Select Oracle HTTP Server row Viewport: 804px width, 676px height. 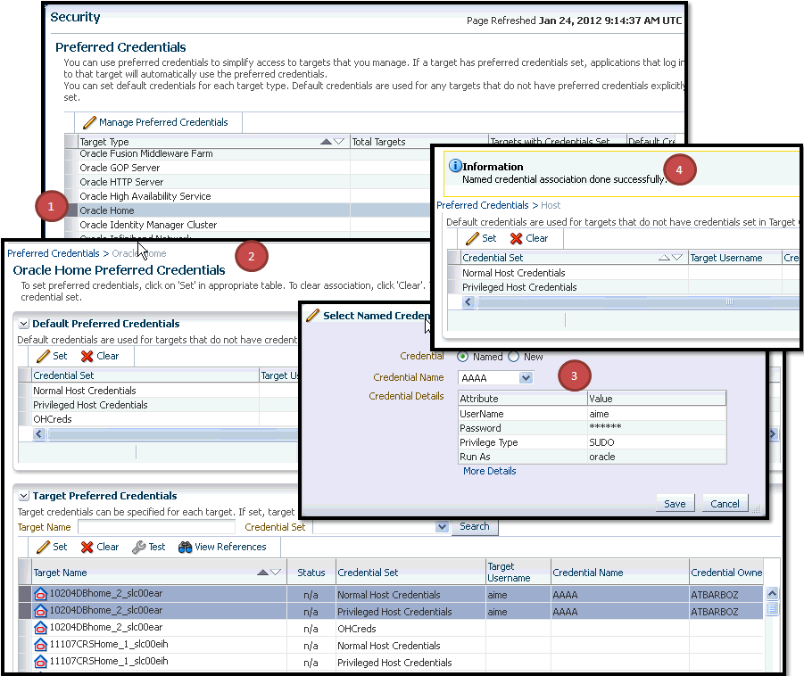click(x=248, y=182)
